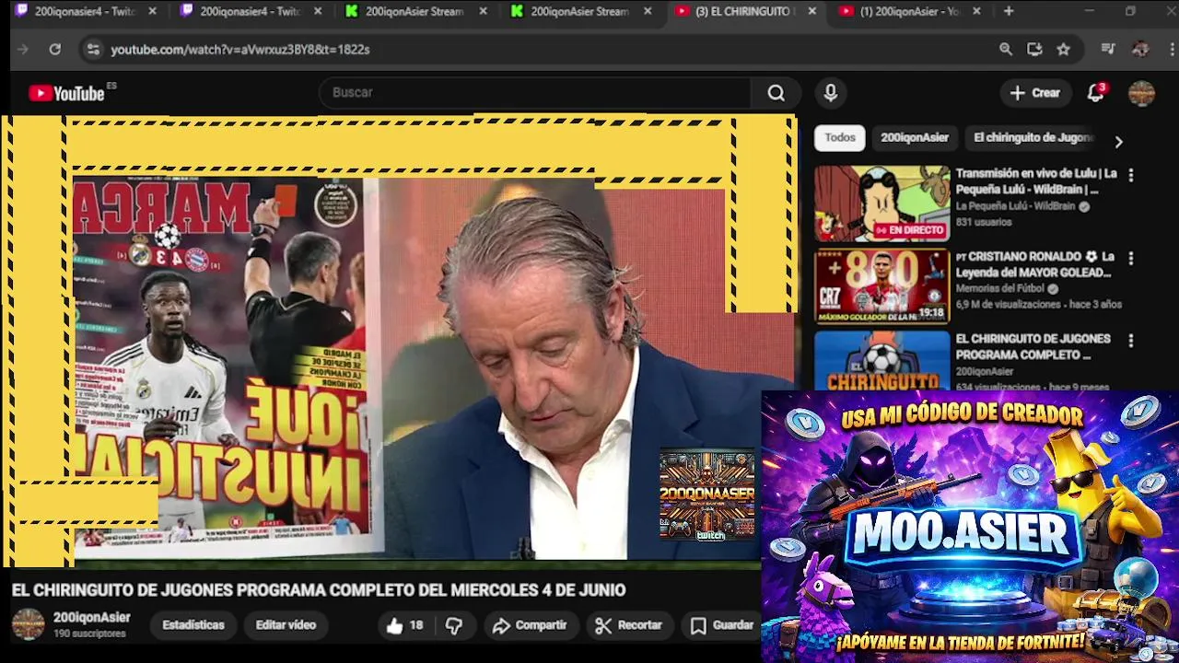
Task: Open YouTube notifications bell
Action: (x=1095, y=93)
